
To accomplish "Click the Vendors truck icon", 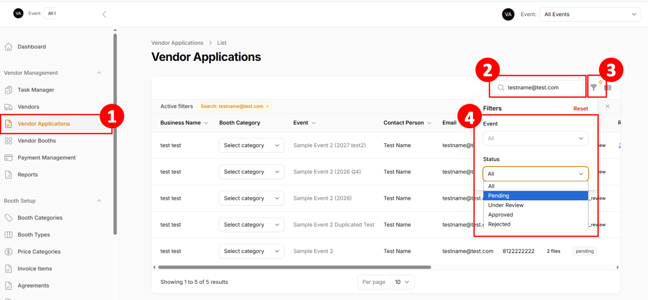I will pos(8,107).
